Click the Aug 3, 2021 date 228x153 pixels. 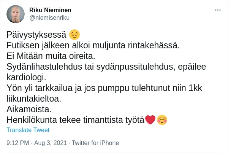[51, 143]
